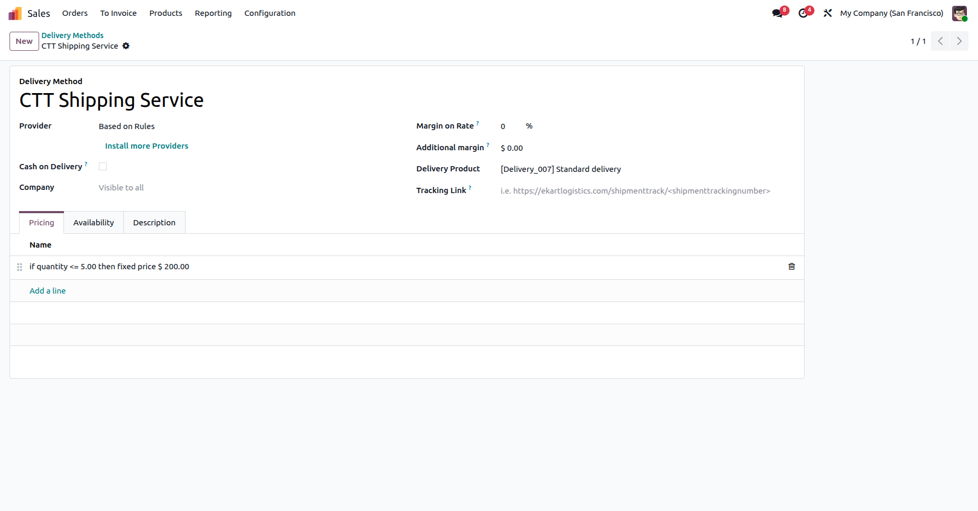This screenshot has width=978, height=511.
Task: Switch to the Availability tab
Action: click(x=94, y=223)
